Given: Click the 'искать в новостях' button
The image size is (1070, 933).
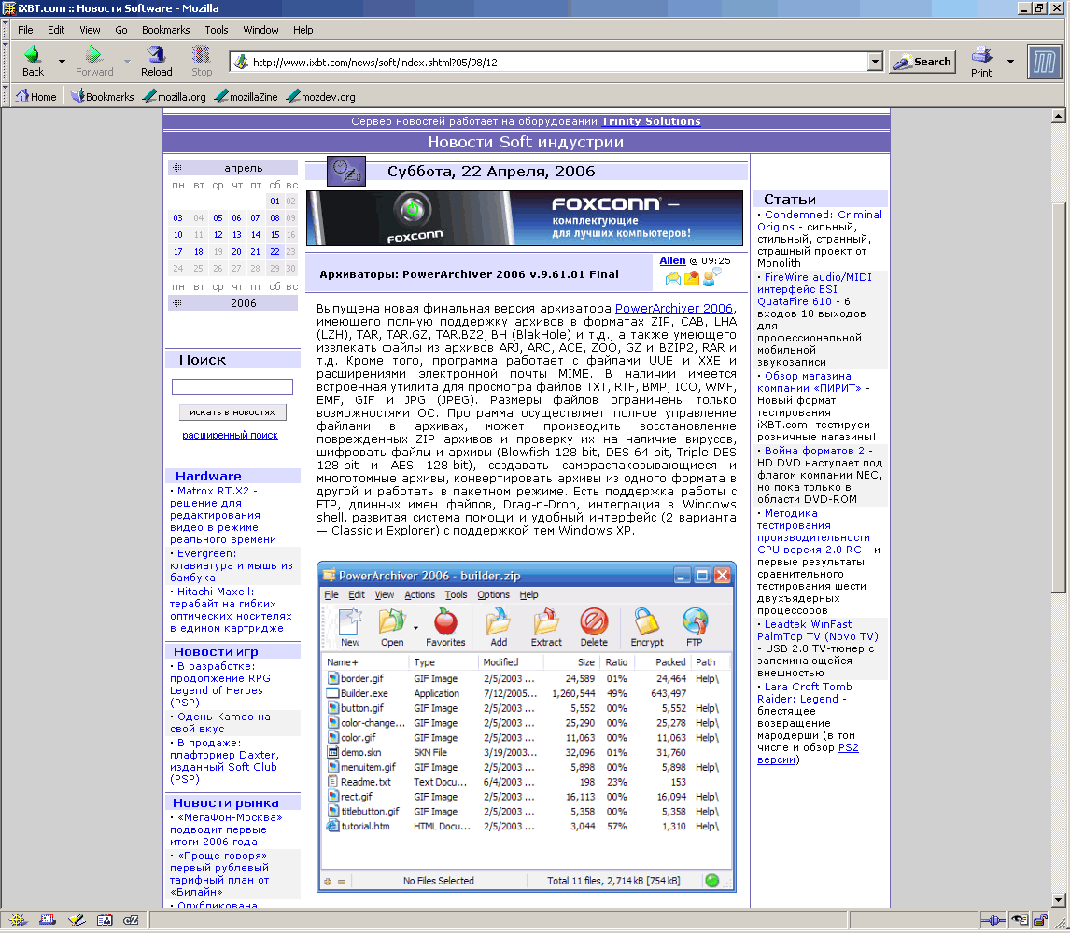Looking at the screenshot, I should coord(232,412).
